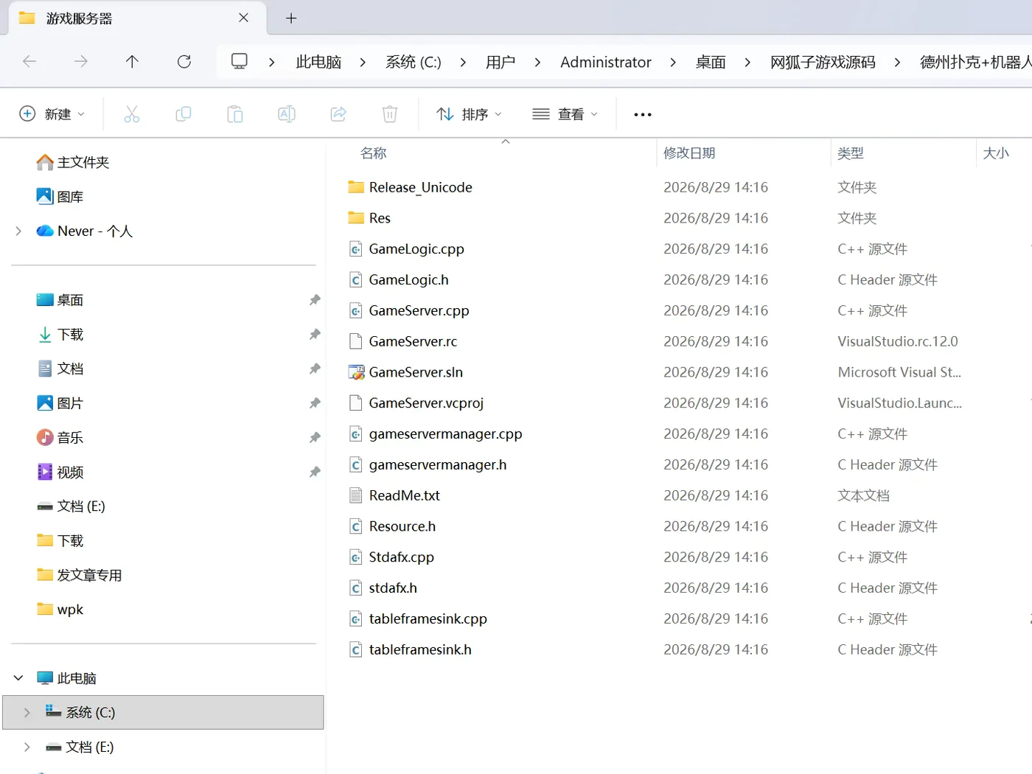
Task: Go back with the back arrow
Action: point(29,61)
